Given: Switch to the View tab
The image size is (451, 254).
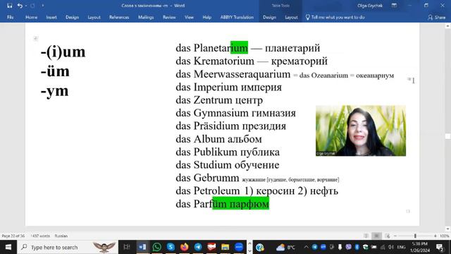Looking at the screenshot, I should (x=189, y=17).
